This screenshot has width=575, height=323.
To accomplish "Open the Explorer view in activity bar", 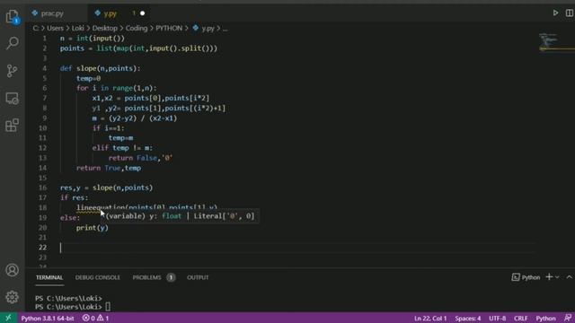I will 12,17.
